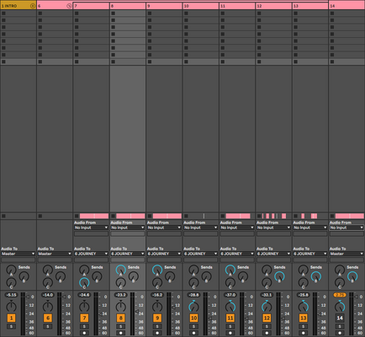Arm track 7 for recording
This screenshot has height=337, width=365.
[84, 333]
